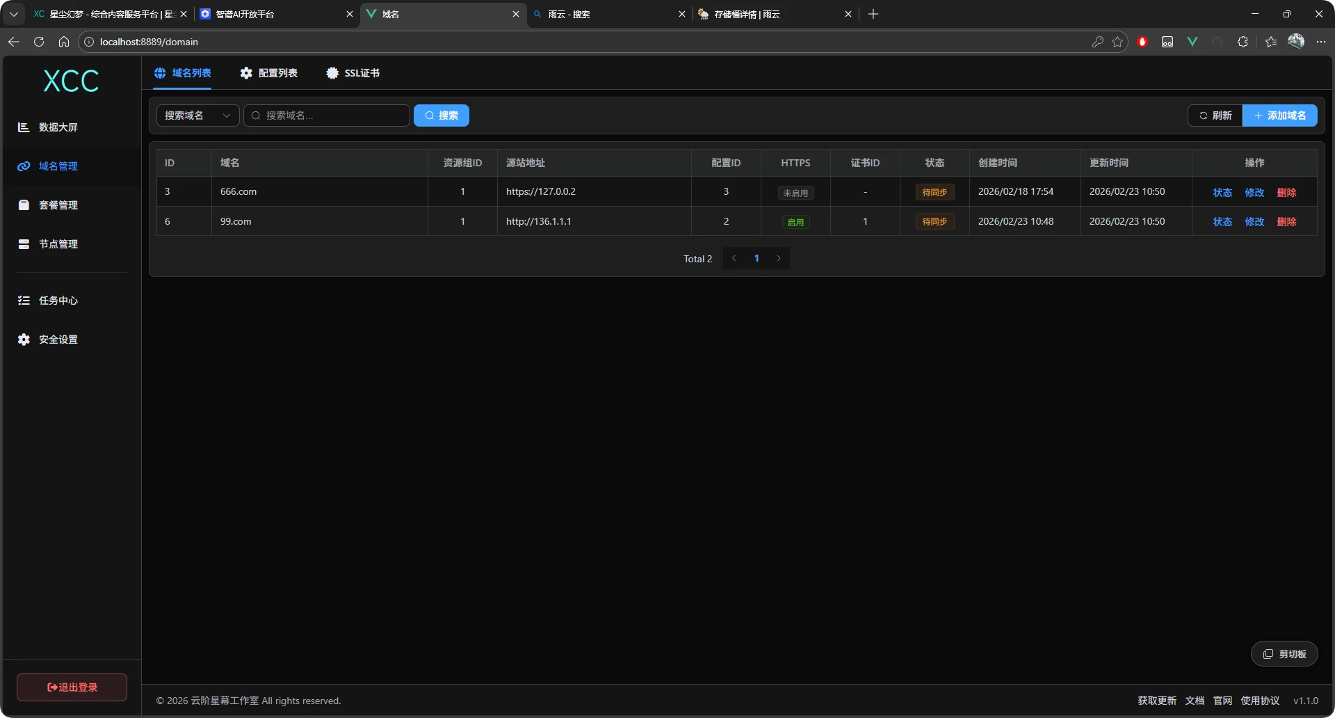Click the browser page refresh icon
1335x718 pixels.
click(x=39, y=42)
